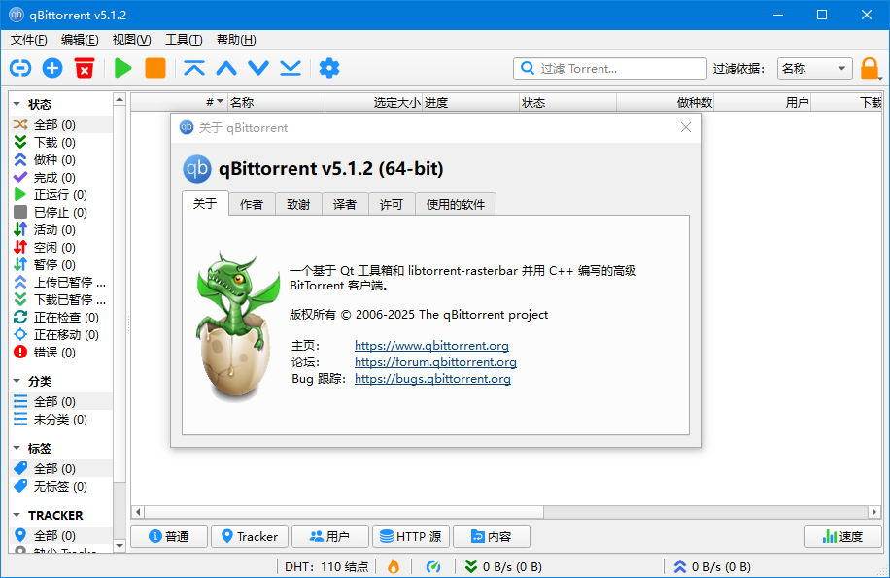Open https://www.qbittorrent.org homepage link
Viewport: 890px width, 578px height.
(x=431, y=346)
